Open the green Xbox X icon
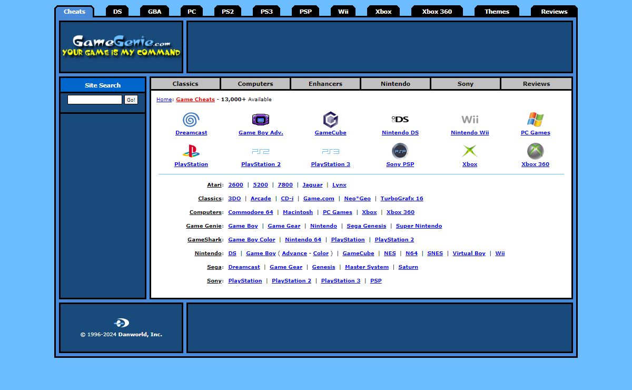 [x=470, y=151]
